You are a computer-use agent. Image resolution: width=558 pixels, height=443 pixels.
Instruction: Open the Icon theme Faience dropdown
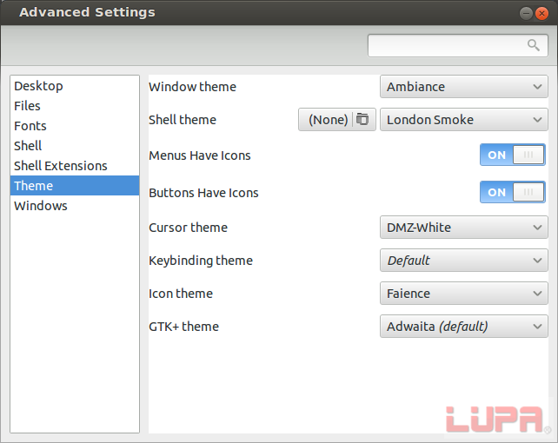coord(463,294)
